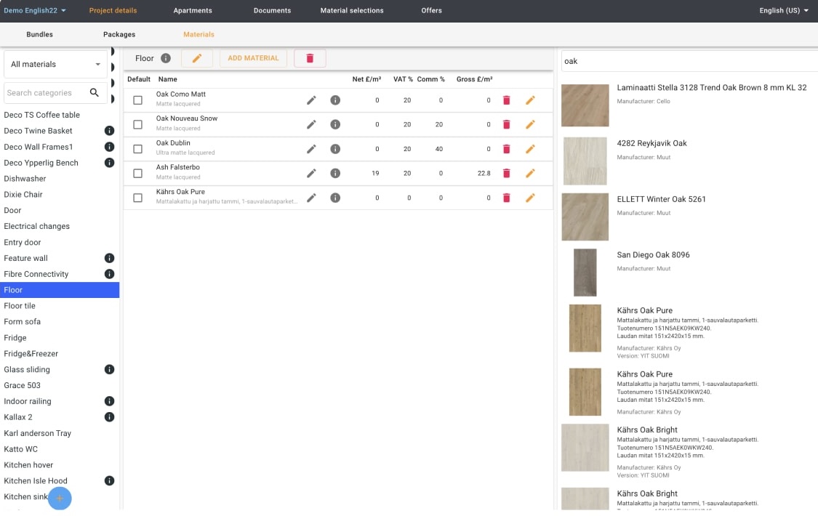Click the "San Diego Oak 8096" result title
The height and width of the screenshot is (516, 818).
click(x=653, y=255)
